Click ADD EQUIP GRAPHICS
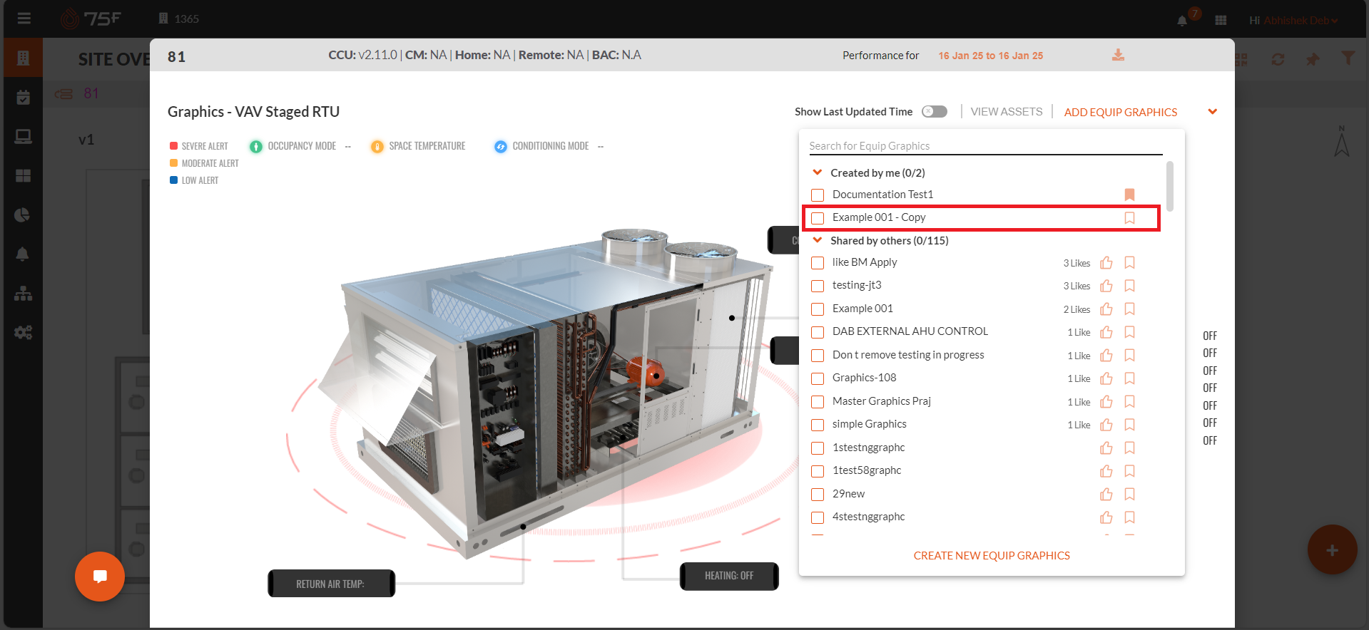 [1121, 112]
